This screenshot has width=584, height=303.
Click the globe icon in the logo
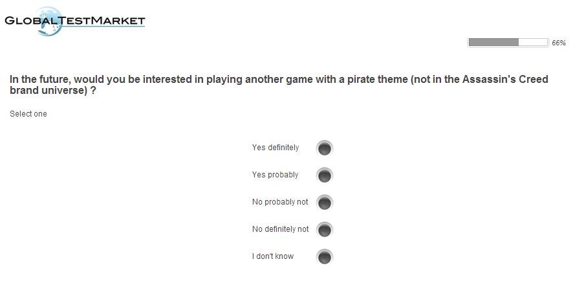(49, 21)
